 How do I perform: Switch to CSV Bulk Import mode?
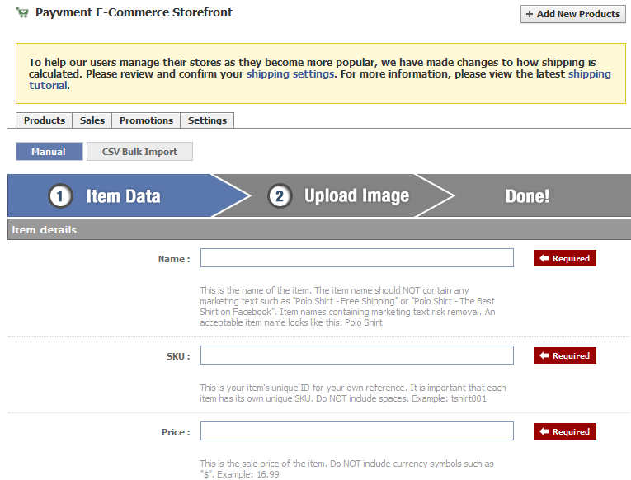click(139, 152)
